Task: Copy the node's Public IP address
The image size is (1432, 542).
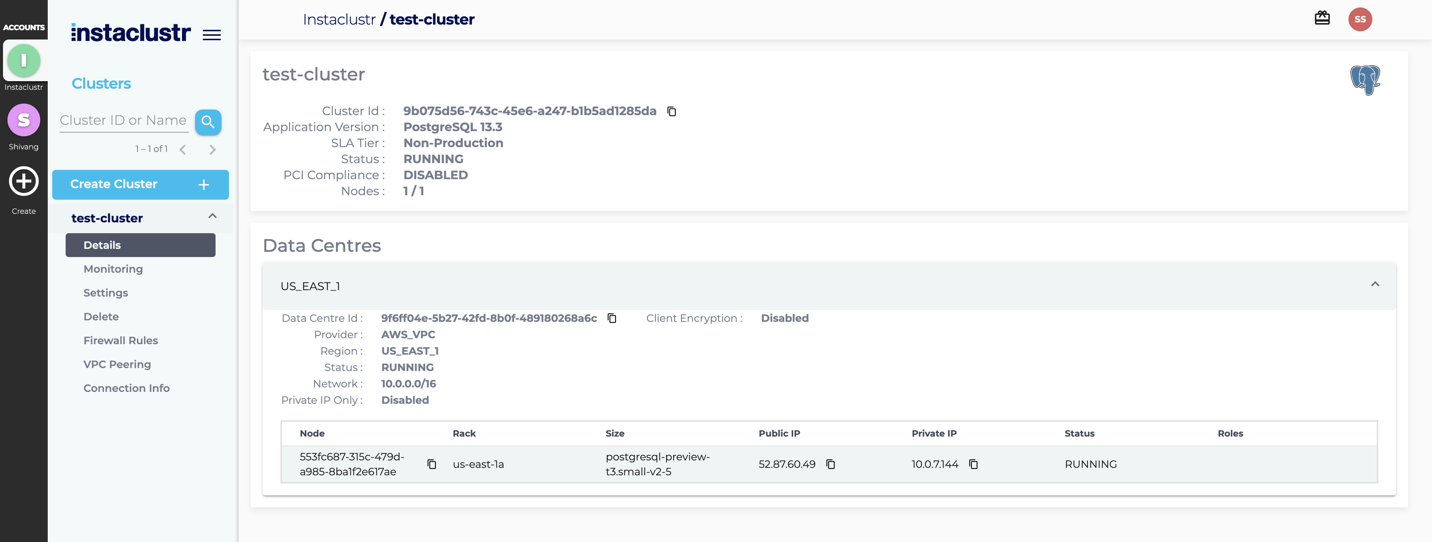Action: 830,464
